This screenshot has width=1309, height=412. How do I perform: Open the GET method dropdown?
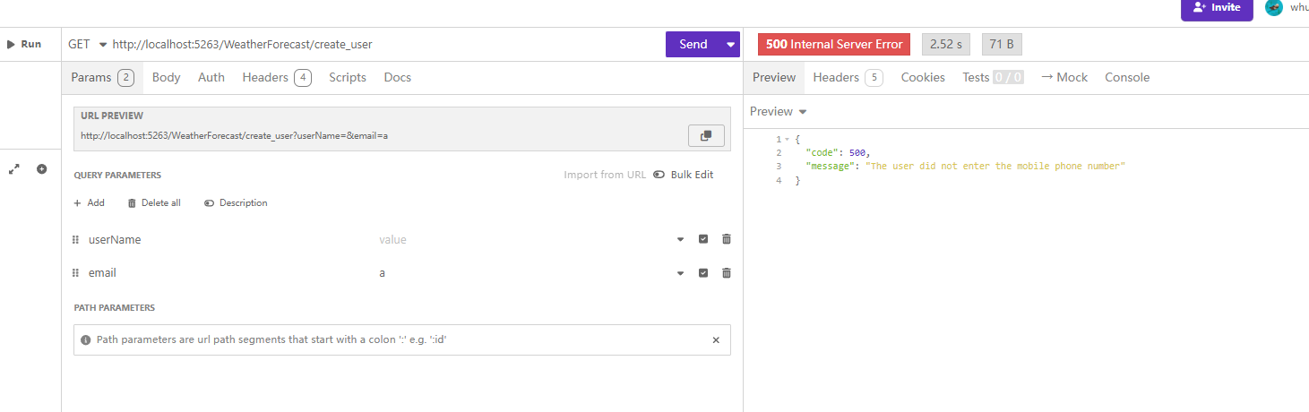pos(90,44)
